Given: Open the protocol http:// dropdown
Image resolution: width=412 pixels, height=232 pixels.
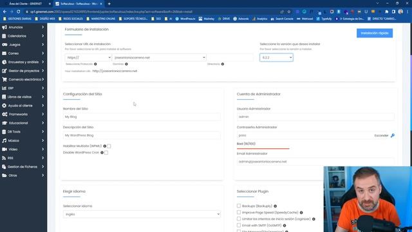Looking at the screenshot, I should [x=88, y=57].
